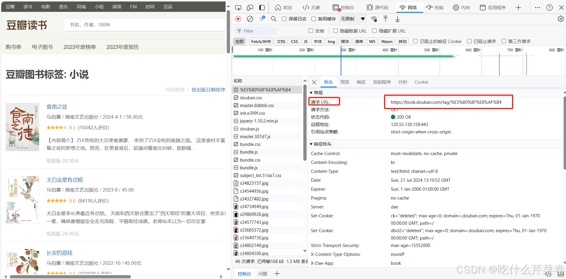Open more tools plus icon in DevTools tab bar
Screen dimensions: 566x279
[518, 7]
